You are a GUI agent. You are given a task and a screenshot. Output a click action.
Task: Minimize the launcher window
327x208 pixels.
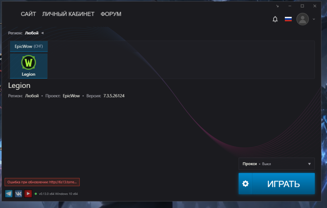(x=290, y=6)
